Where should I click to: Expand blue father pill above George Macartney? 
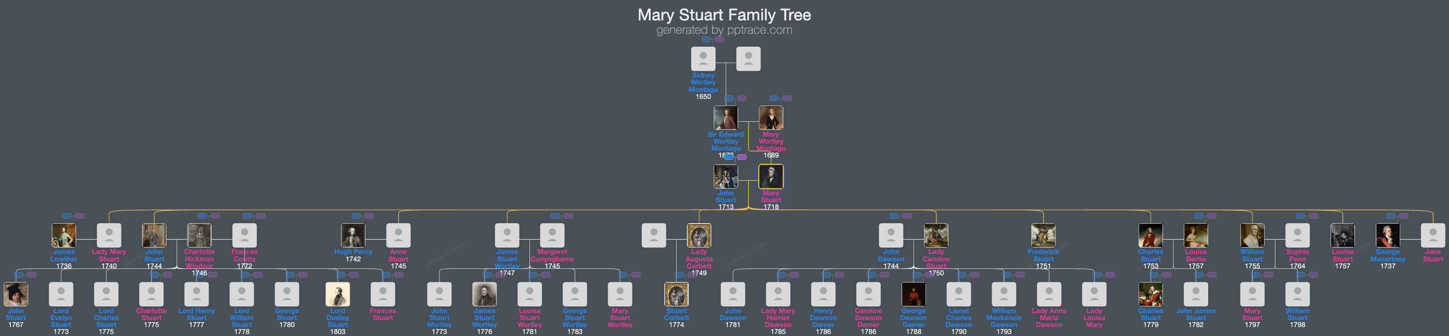1390,216
